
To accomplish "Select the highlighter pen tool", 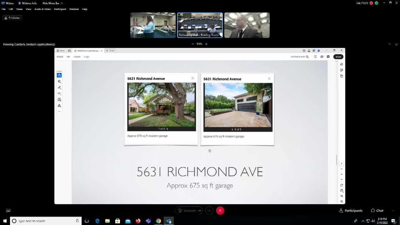I will pyautogui.click(x=59, y=87).
